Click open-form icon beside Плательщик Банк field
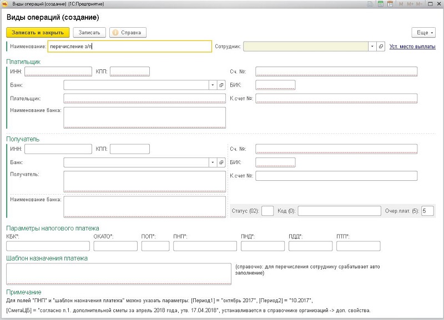 pos(220,85)
